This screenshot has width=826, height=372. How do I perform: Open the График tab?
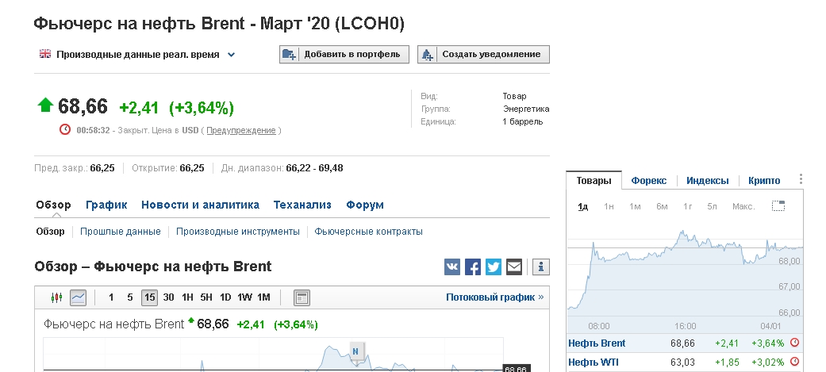pos(106,205)
